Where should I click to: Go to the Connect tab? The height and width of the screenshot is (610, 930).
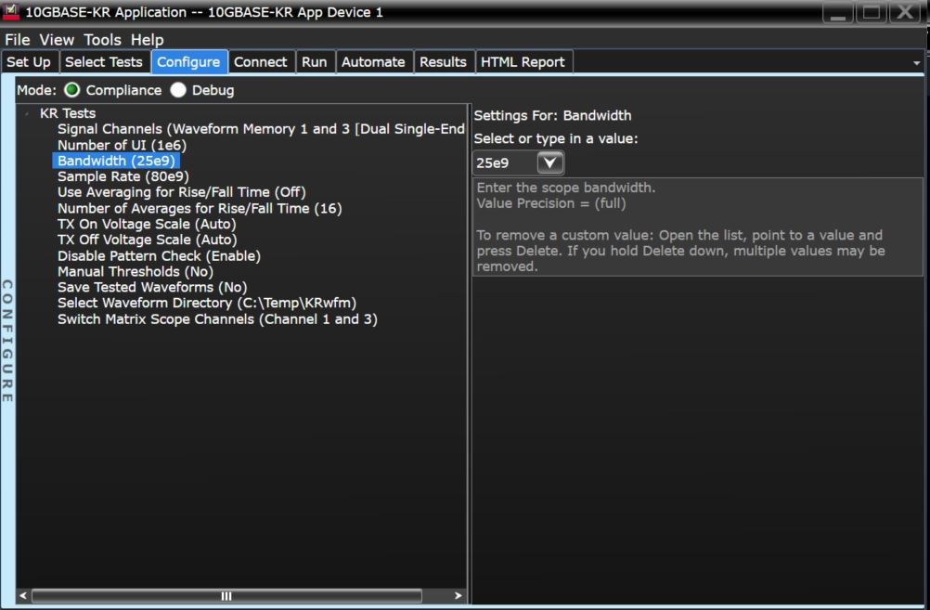[261, 61]
